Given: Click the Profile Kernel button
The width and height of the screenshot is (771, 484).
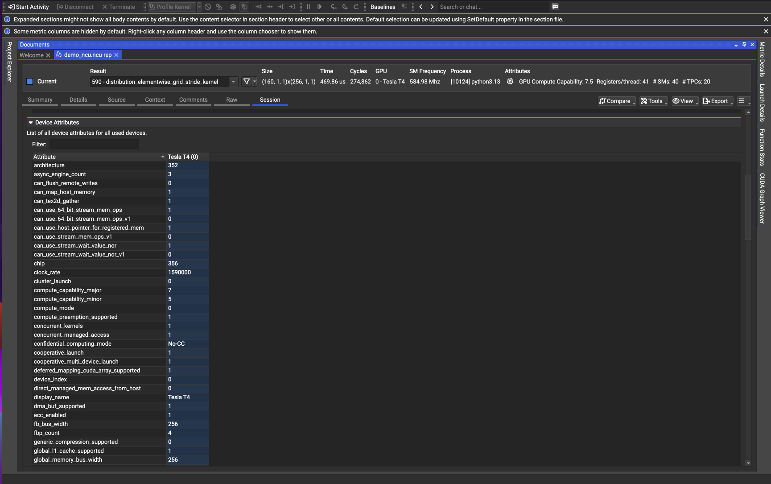Looking at the screenshot, I should pos(172,7).
